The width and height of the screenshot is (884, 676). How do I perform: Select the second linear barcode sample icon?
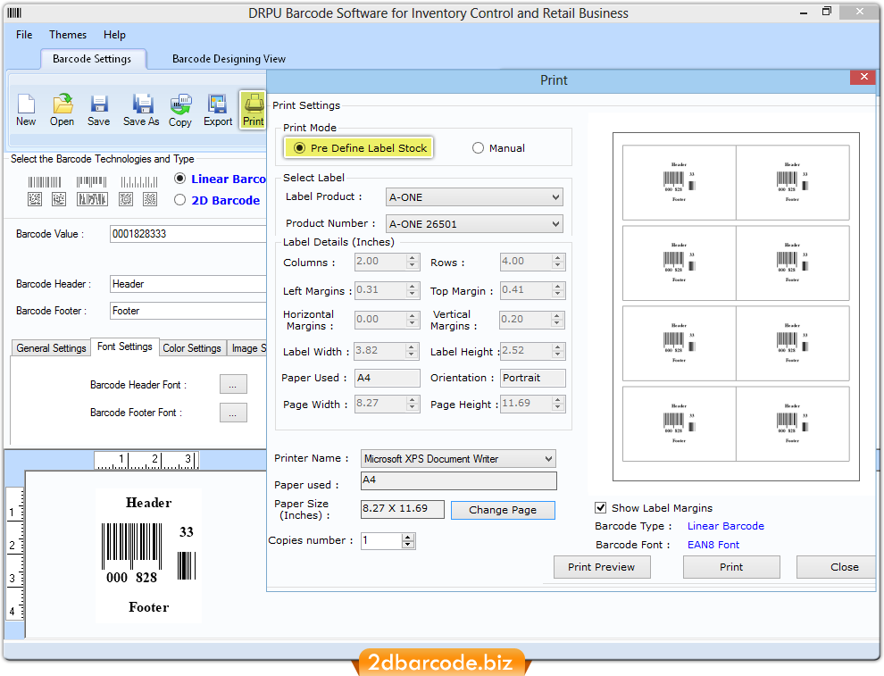91,182
